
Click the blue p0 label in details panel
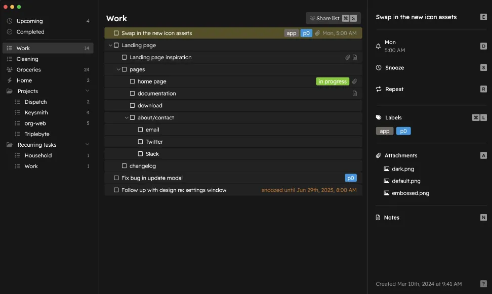(403, 131)
